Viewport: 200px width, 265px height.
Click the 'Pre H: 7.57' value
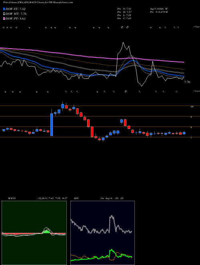click(124, 12)
